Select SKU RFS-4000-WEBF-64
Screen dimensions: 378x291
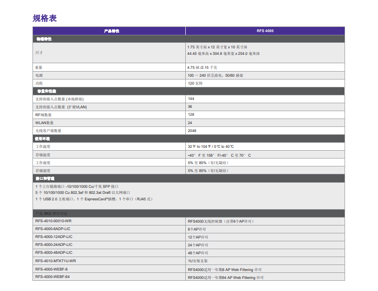click(52, 277)
